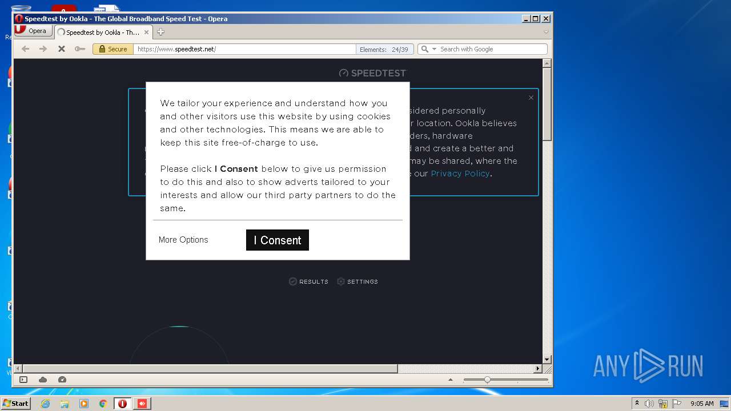Go forward using the forward arrow

43,49
